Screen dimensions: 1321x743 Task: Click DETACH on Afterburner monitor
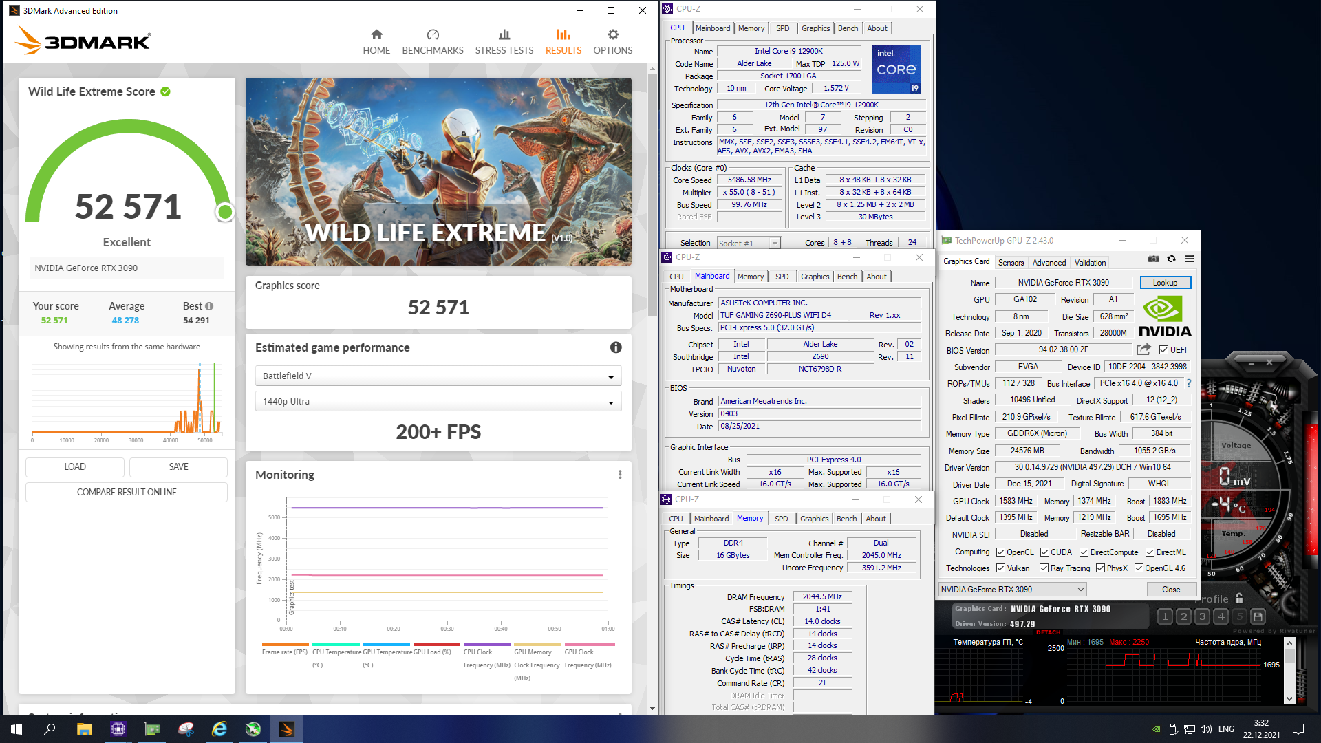[x=1049, y=632]
